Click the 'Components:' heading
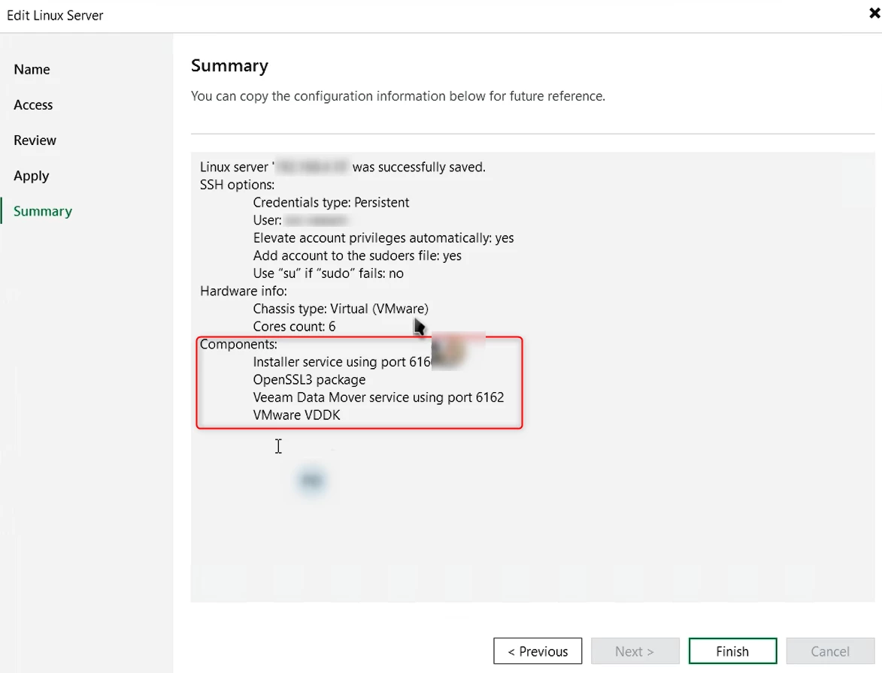The height and width of the screenshot is (673, 882). point(238,344)
